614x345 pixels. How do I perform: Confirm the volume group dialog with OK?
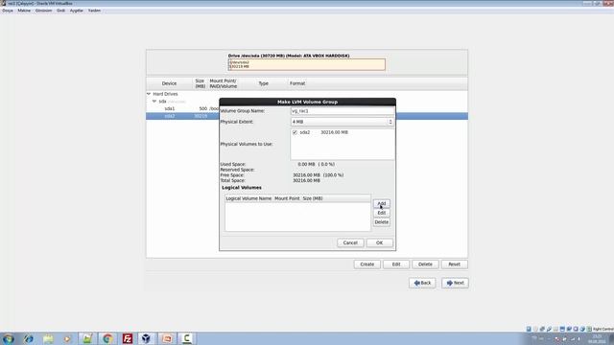point(380,242)
